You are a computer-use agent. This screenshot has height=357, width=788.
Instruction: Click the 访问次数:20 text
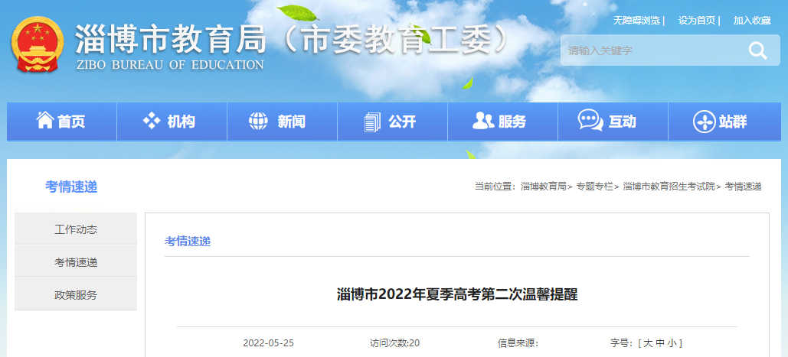pyautogui.click(x=395, y=343)
